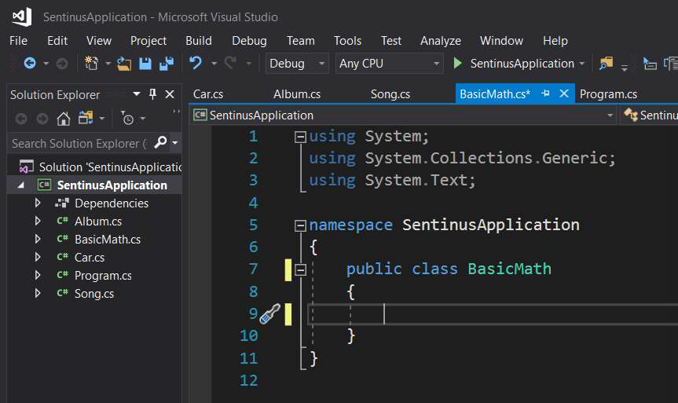Open the Help menu
Screen dimensions: 678x403
555,41
